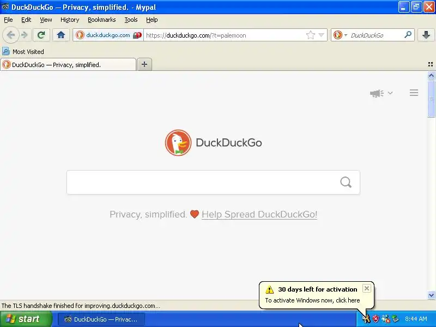
Task: Click the DuckDuckGo taskbar window button
Action: coord(101,319)
